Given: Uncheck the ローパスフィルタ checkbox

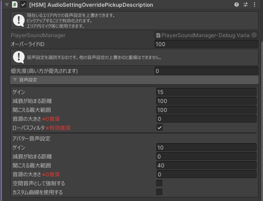Looking at the screenshot, I should pyautogui.click(x=160, y=128).
